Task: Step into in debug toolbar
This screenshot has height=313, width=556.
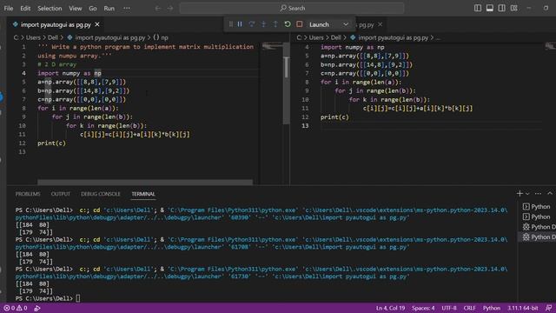Action: (x=263, y=24)
